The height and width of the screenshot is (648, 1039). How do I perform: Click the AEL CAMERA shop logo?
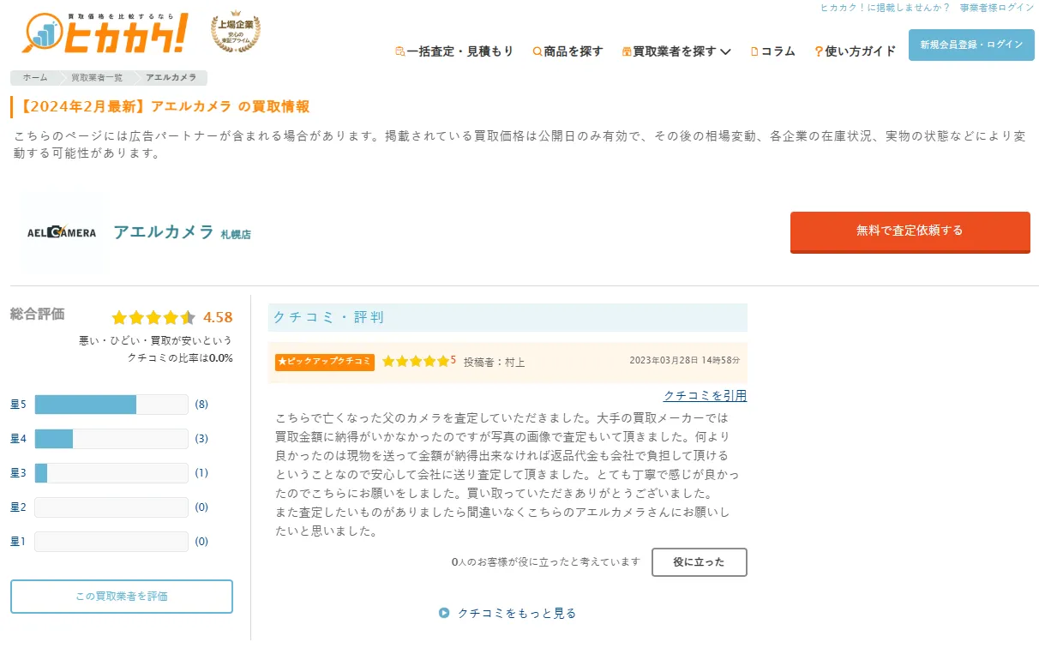pyautogui.click(x=62, y=232)
